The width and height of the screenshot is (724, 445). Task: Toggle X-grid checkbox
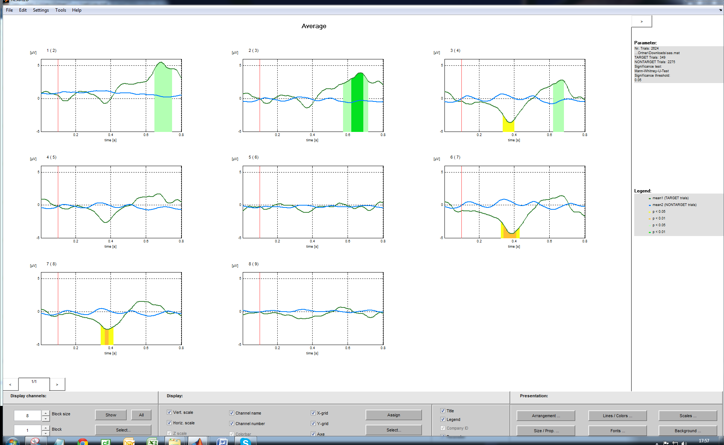[x=313, y=413]
